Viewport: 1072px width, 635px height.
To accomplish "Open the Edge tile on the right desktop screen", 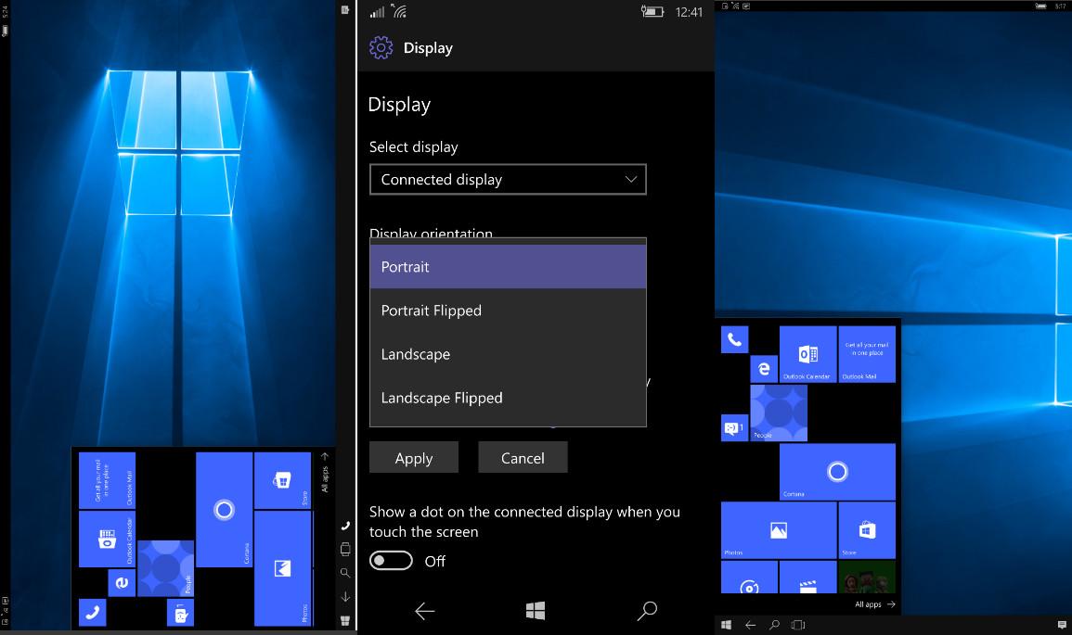I will pos(764,369).
